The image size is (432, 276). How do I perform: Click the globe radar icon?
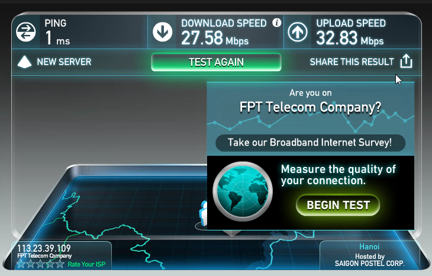243,191
